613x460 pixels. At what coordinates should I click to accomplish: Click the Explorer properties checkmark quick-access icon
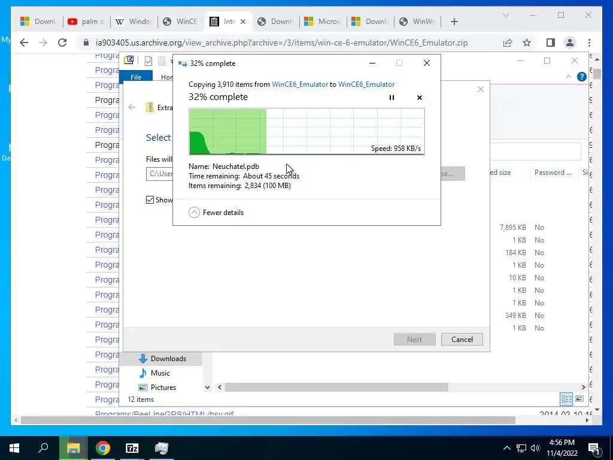click(148, 61)
